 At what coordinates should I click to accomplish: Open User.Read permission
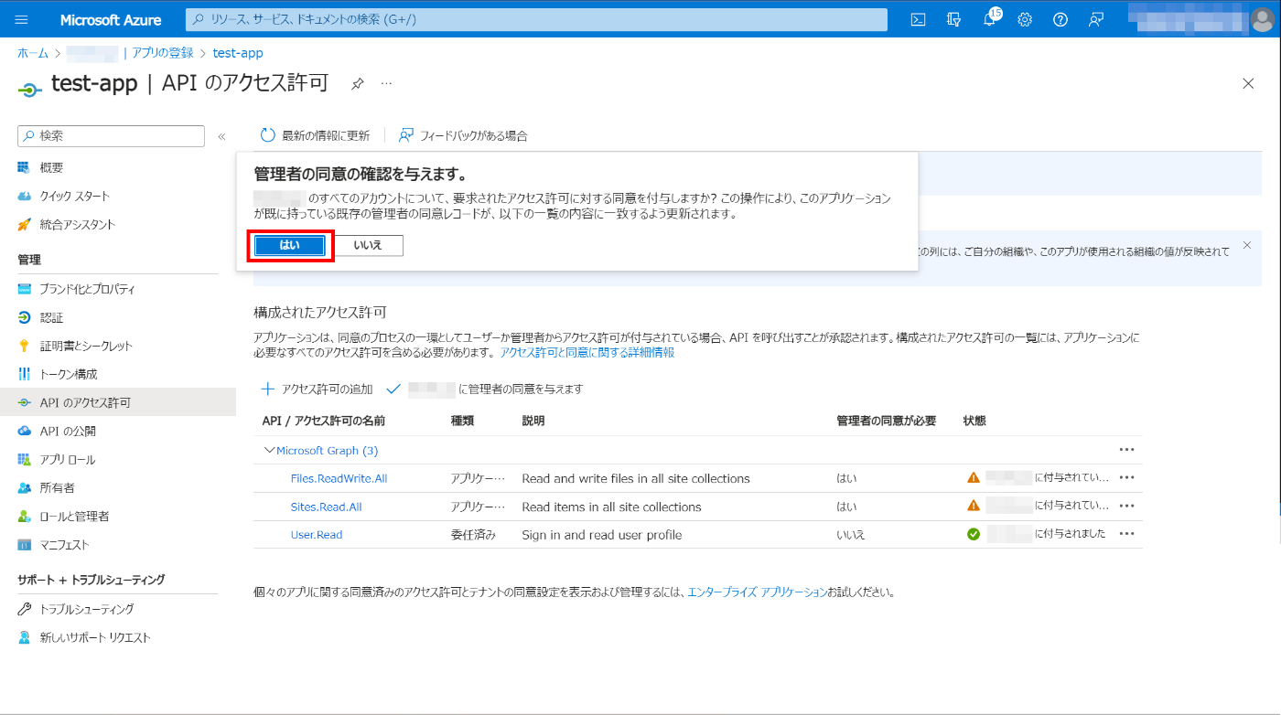point(316,535)
